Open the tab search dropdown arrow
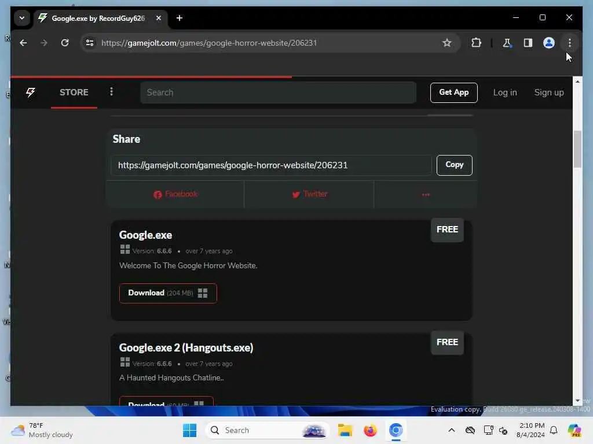This screenshot has width=593, height=444. pos(22,18)
